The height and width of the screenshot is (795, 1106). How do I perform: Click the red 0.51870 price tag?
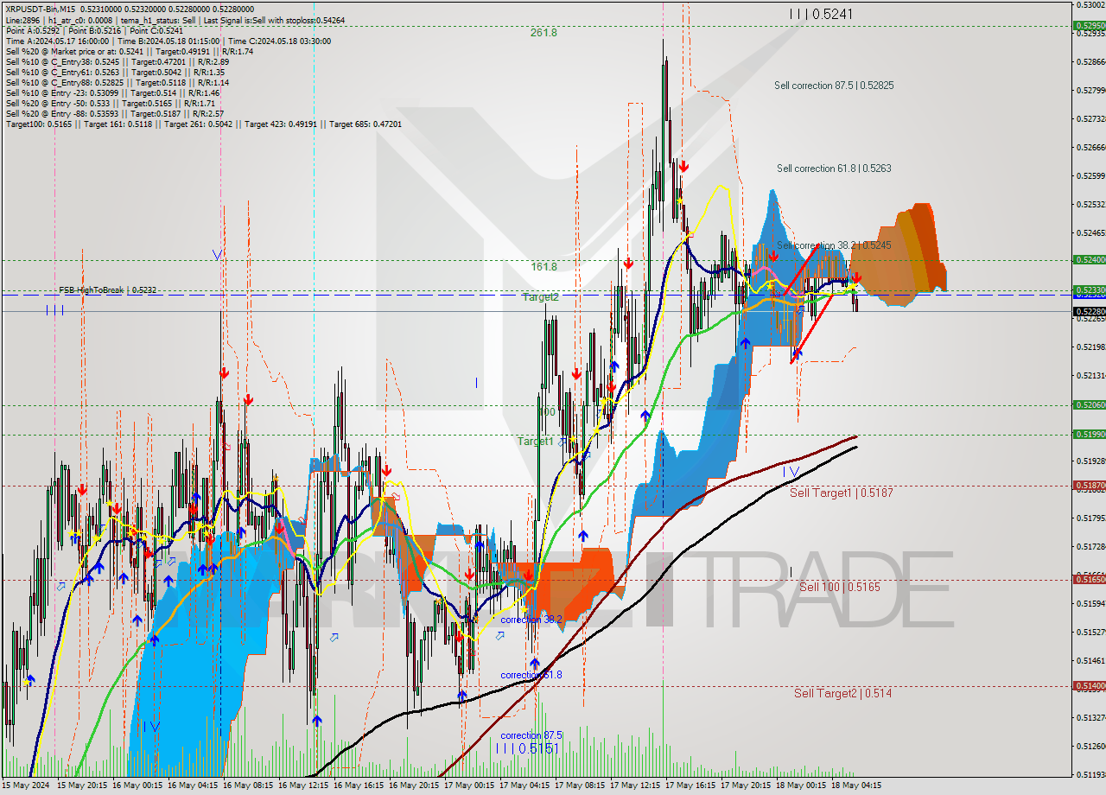tap(1089, 486)
